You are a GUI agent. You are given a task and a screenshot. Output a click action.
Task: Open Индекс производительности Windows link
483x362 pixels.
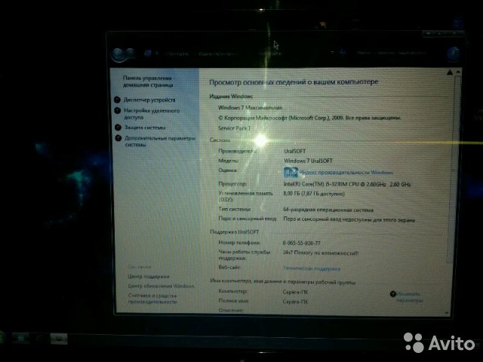click(x=346, y=173)
